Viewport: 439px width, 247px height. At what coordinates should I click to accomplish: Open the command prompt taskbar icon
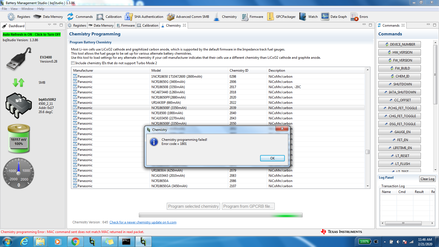126,242
